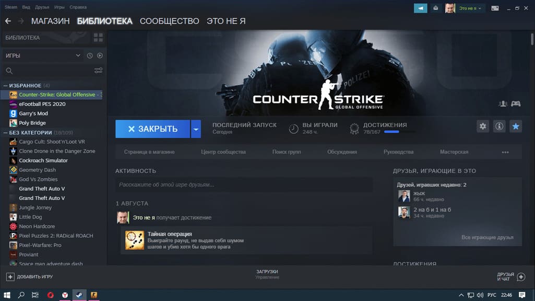Open the notifications icon beside the megaphone
535x301 pixels.
pyautogui.click(x=436, y=8)
